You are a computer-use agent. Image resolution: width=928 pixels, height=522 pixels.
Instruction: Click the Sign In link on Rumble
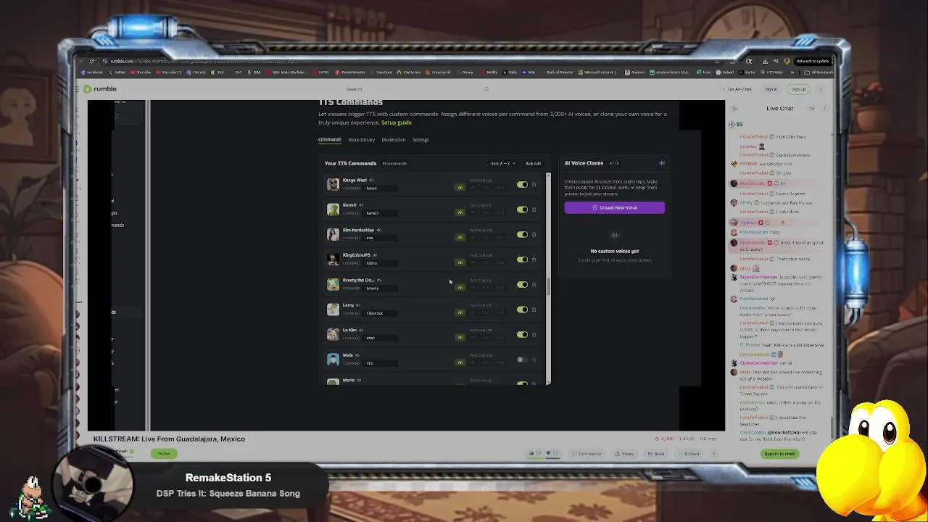771,89
